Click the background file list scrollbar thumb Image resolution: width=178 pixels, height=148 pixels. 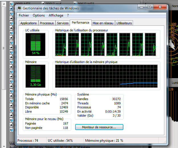click(4, 48)
